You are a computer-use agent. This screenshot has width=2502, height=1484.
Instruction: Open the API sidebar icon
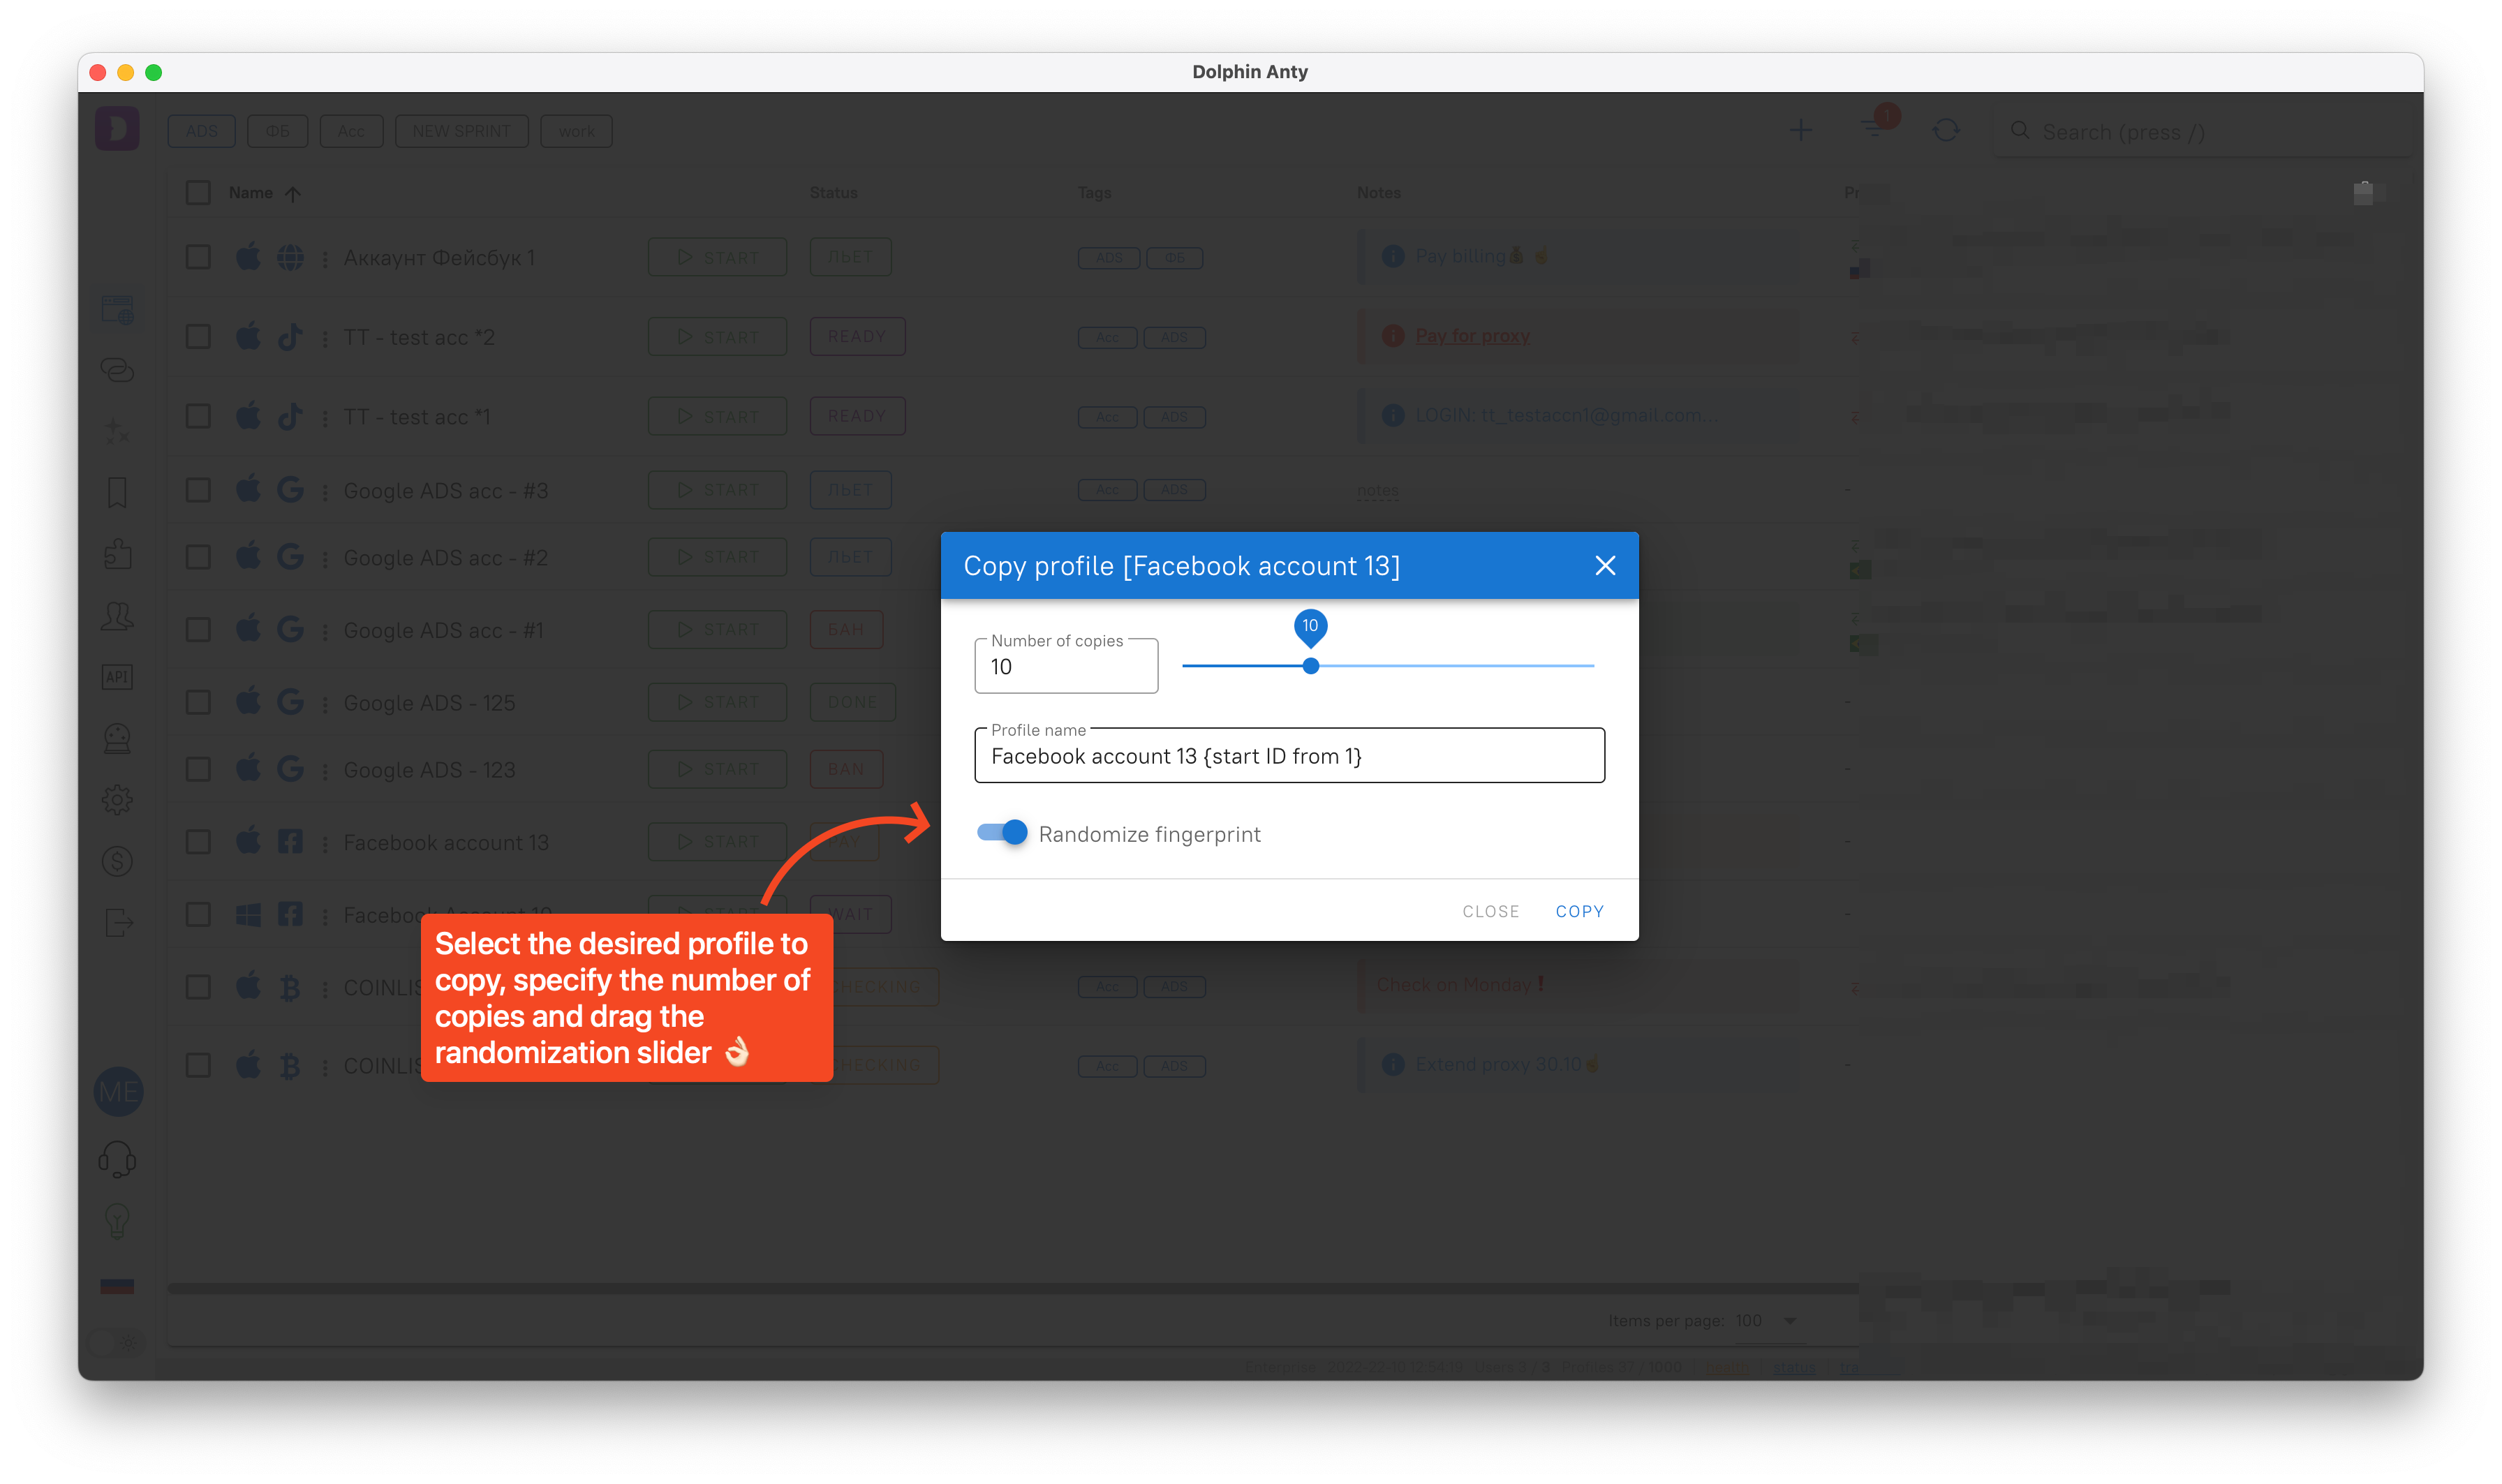117,677
